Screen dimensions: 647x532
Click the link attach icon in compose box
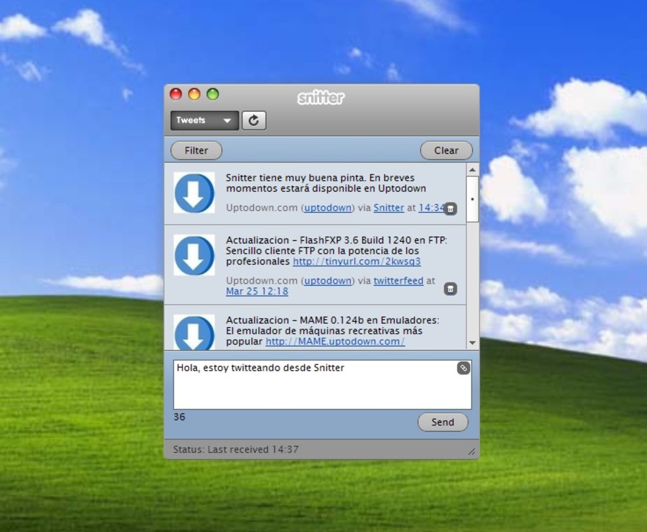pos(463,368)
